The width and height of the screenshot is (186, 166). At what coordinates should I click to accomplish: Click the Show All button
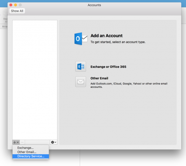tap(17, 11)
